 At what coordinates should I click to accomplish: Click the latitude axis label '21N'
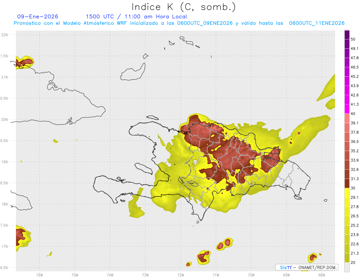click(5, 77)
